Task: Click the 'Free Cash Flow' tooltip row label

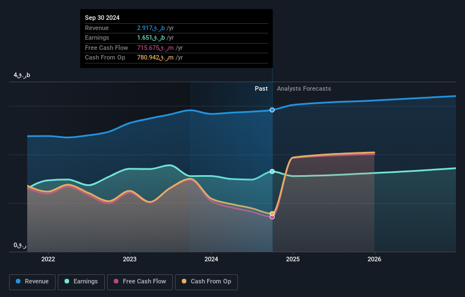Action: click(106, 48)
